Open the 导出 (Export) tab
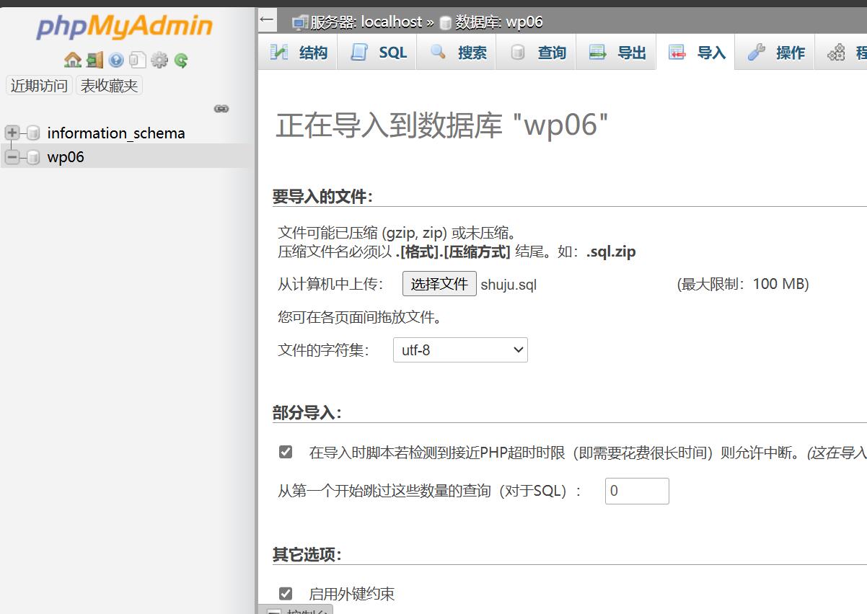This screenshot has height=614, width=867. pos(617,53)
